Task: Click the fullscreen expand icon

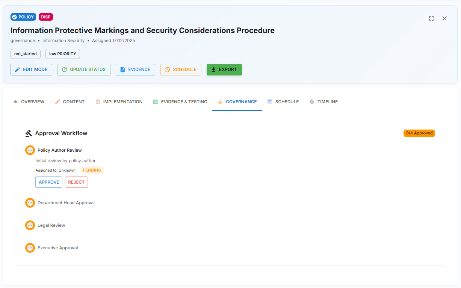Action: click(x=431, y=18)
